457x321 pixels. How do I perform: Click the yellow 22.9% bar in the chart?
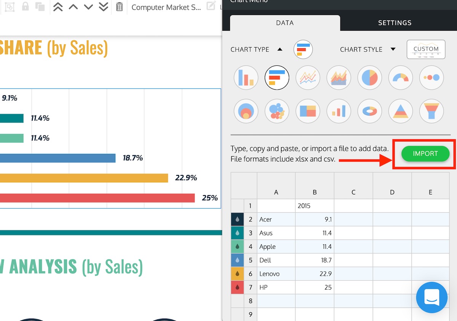[84, 178]
